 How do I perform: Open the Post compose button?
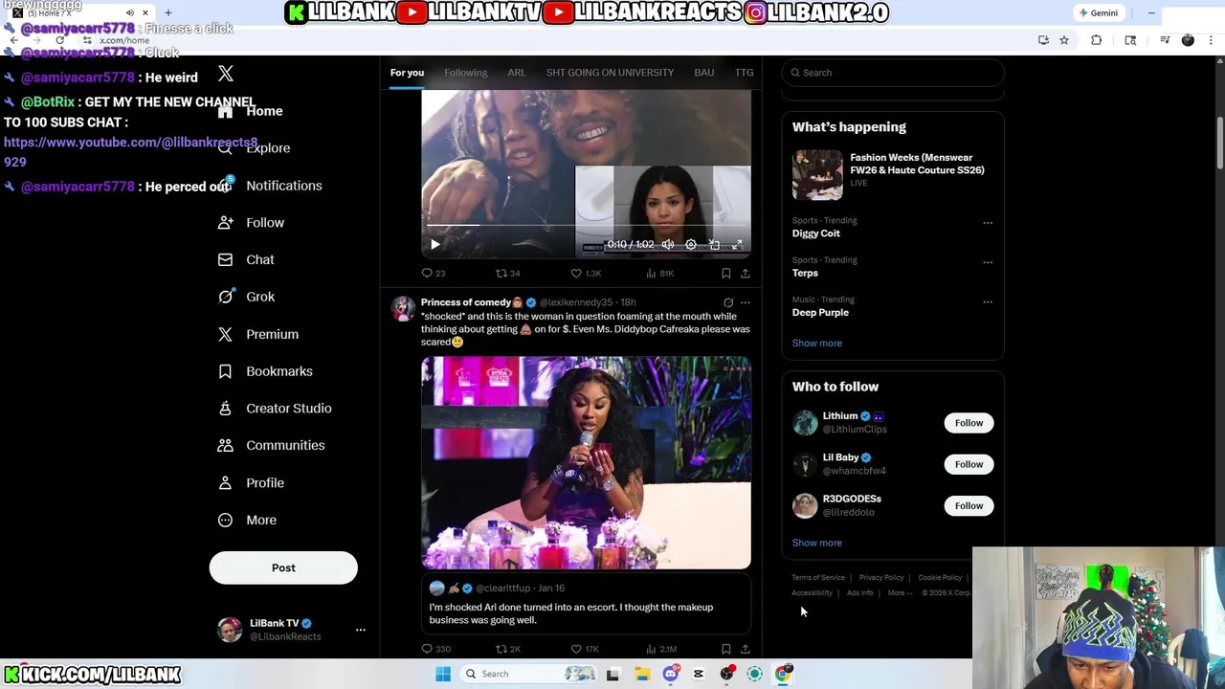[283, 567]
